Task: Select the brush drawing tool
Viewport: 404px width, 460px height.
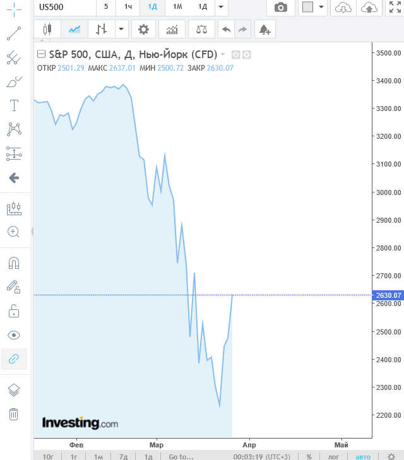Action: pyautogui.click(x=14, y=81)
